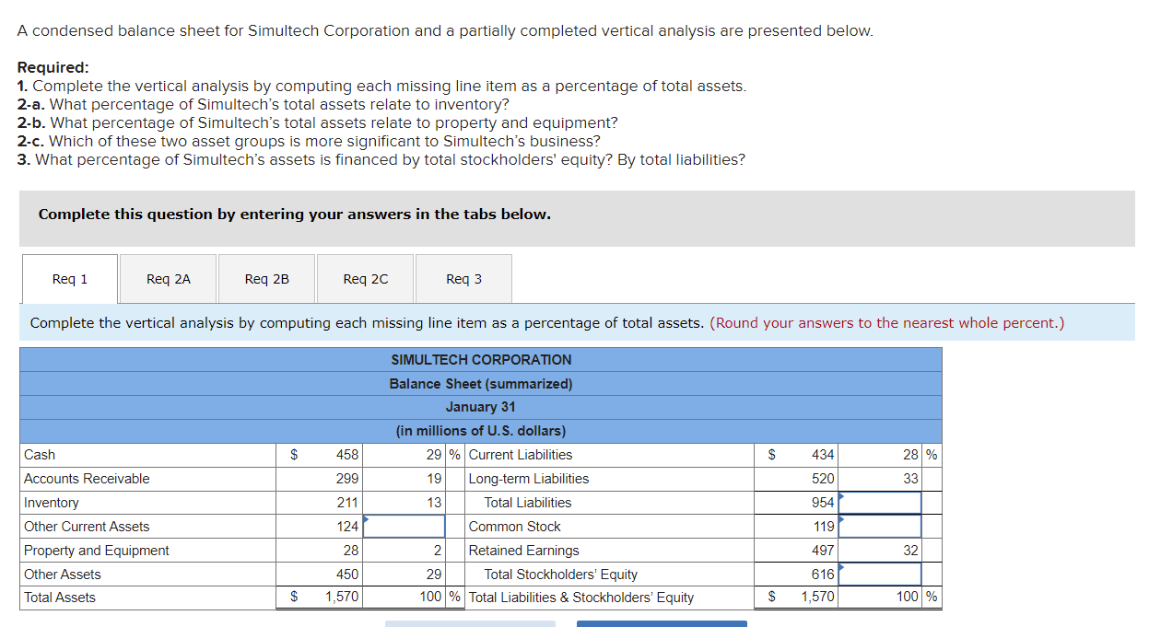Select the Total Liabilities & Stockholders' Equity label

581,598
